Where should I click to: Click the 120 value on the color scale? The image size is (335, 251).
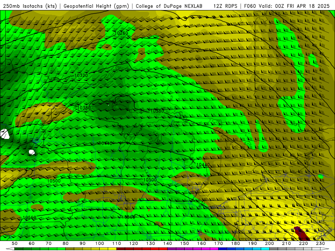(x=134, y=243)
